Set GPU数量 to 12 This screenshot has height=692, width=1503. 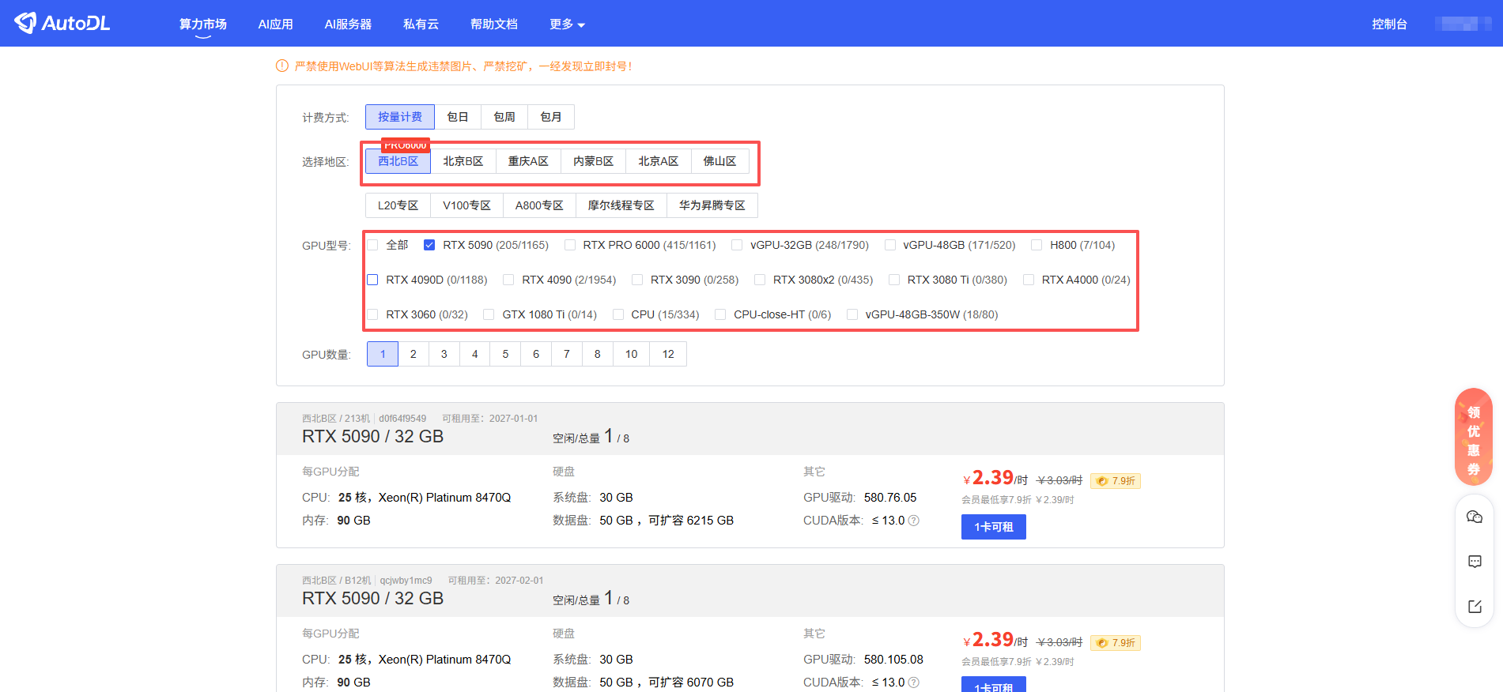tap(668, 354)
